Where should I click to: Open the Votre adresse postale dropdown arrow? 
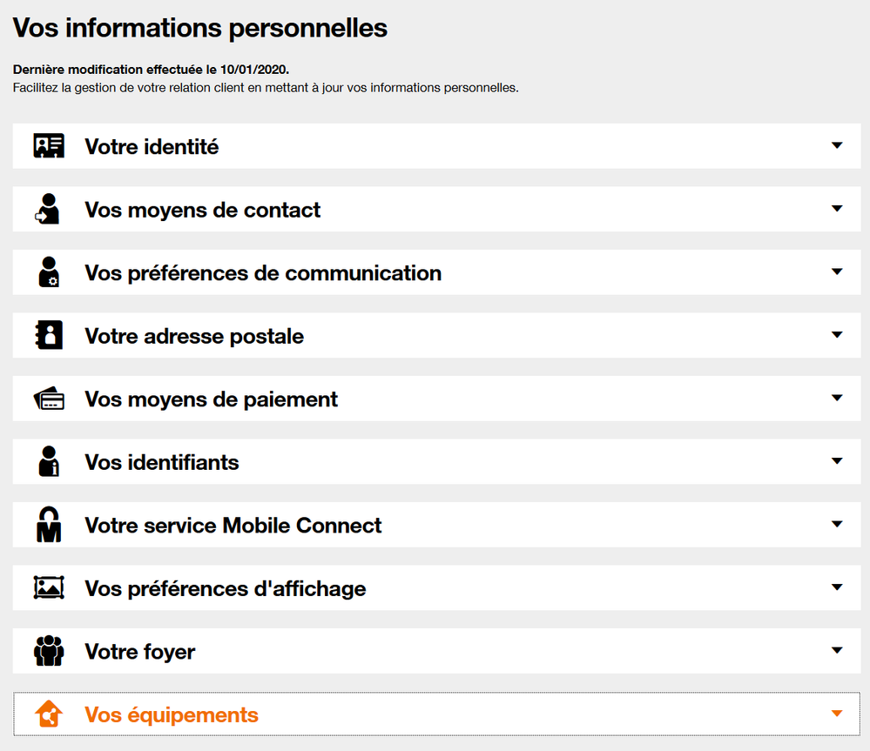point(837,335)
